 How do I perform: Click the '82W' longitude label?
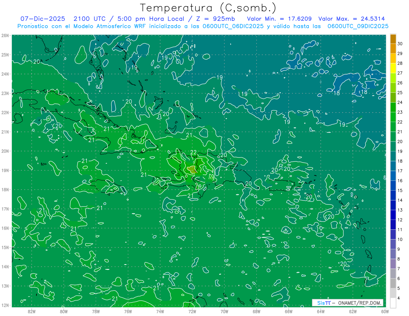[32, 311]
